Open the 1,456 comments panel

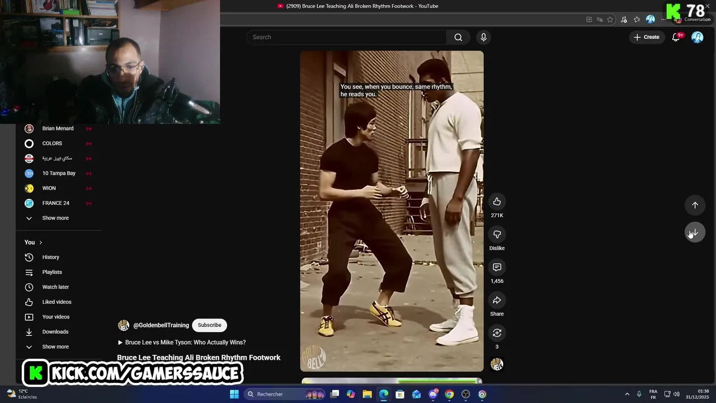click(x=497, y=268)
